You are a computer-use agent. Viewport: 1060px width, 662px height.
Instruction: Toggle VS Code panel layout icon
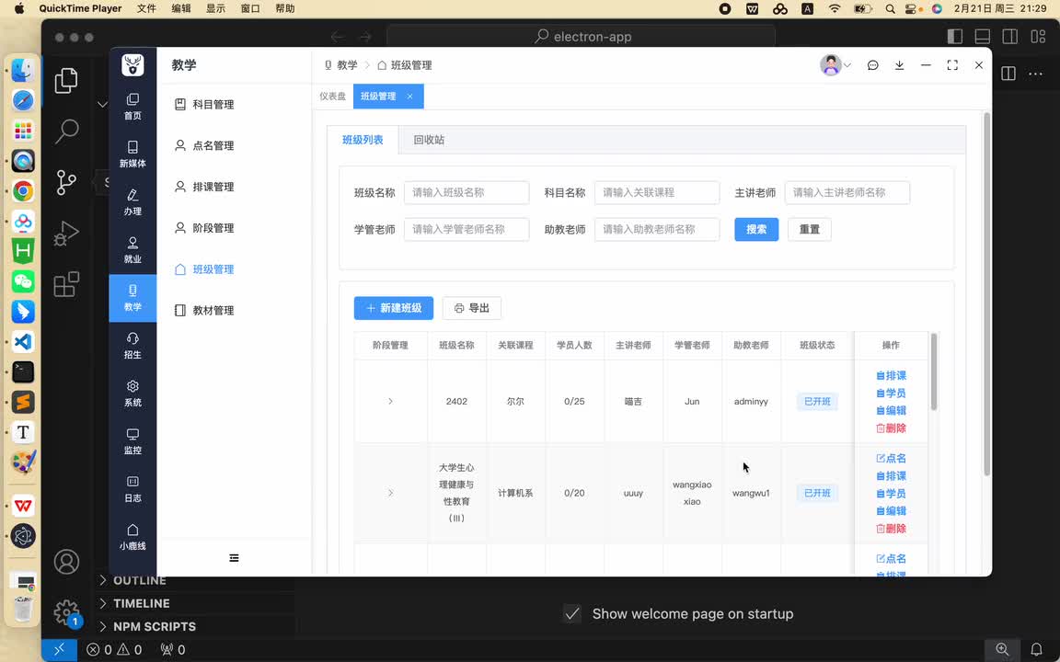click(983, 37)
